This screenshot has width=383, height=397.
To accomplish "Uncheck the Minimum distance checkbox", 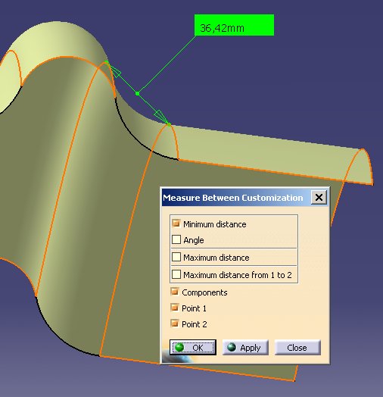I will point(176,224).
